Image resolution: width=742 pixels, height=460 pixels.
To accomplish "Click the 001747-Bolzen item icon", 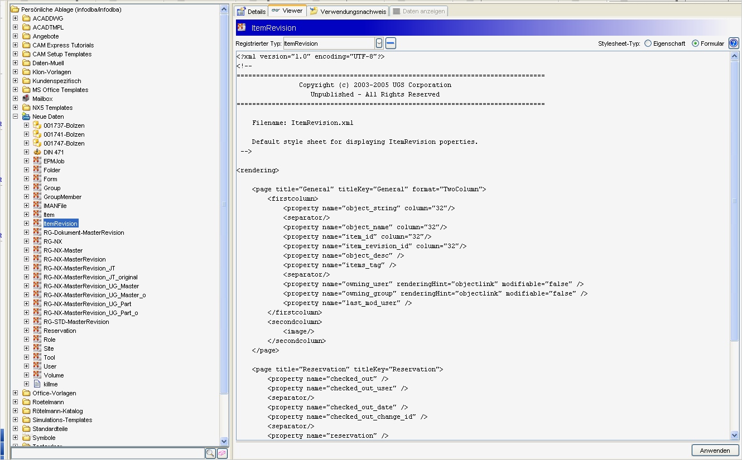I will (37, 143).
